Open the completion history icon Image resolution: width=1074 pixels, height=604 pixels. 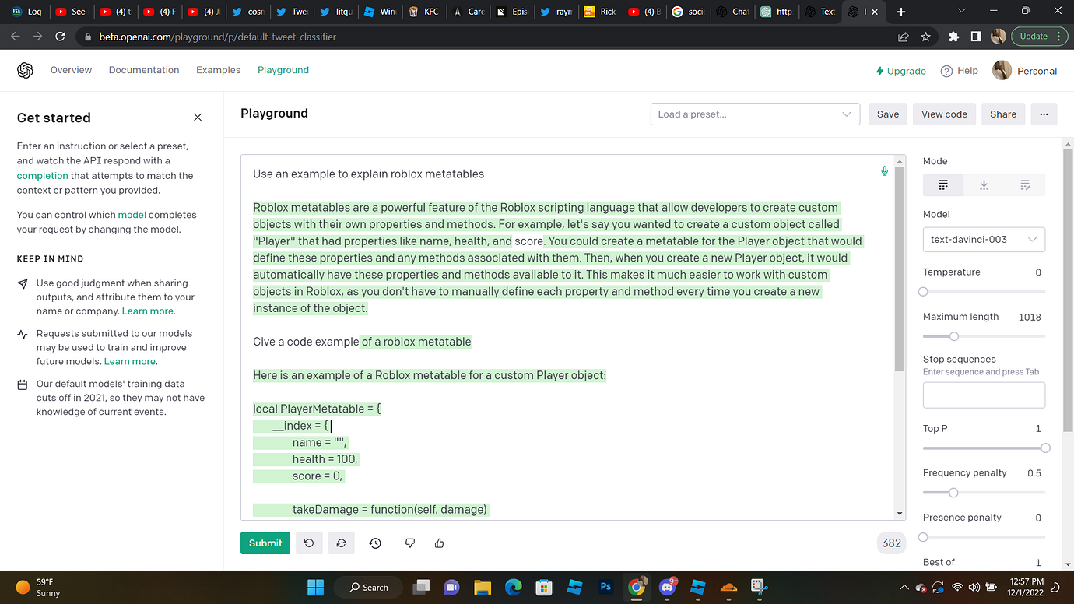(x=374, y=543)
